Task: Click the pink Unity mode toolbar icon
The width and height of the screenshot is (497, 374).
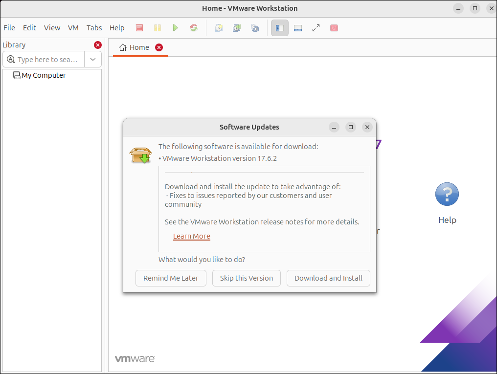Action: pyautogui.click(x=334, y=28)
